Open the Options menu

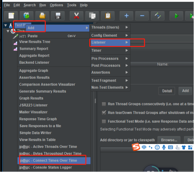[x=56, y=5]
